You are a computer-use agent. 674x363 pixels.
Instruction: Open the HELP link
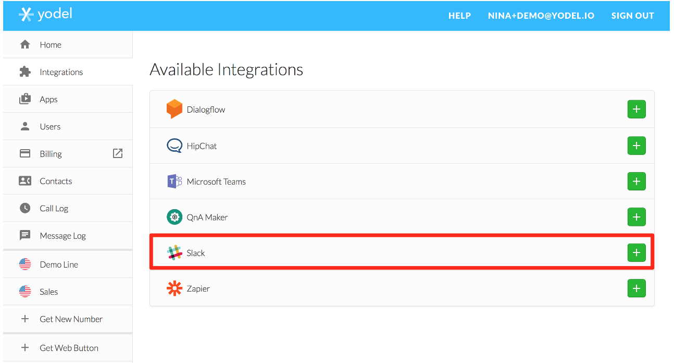(459, 16)
